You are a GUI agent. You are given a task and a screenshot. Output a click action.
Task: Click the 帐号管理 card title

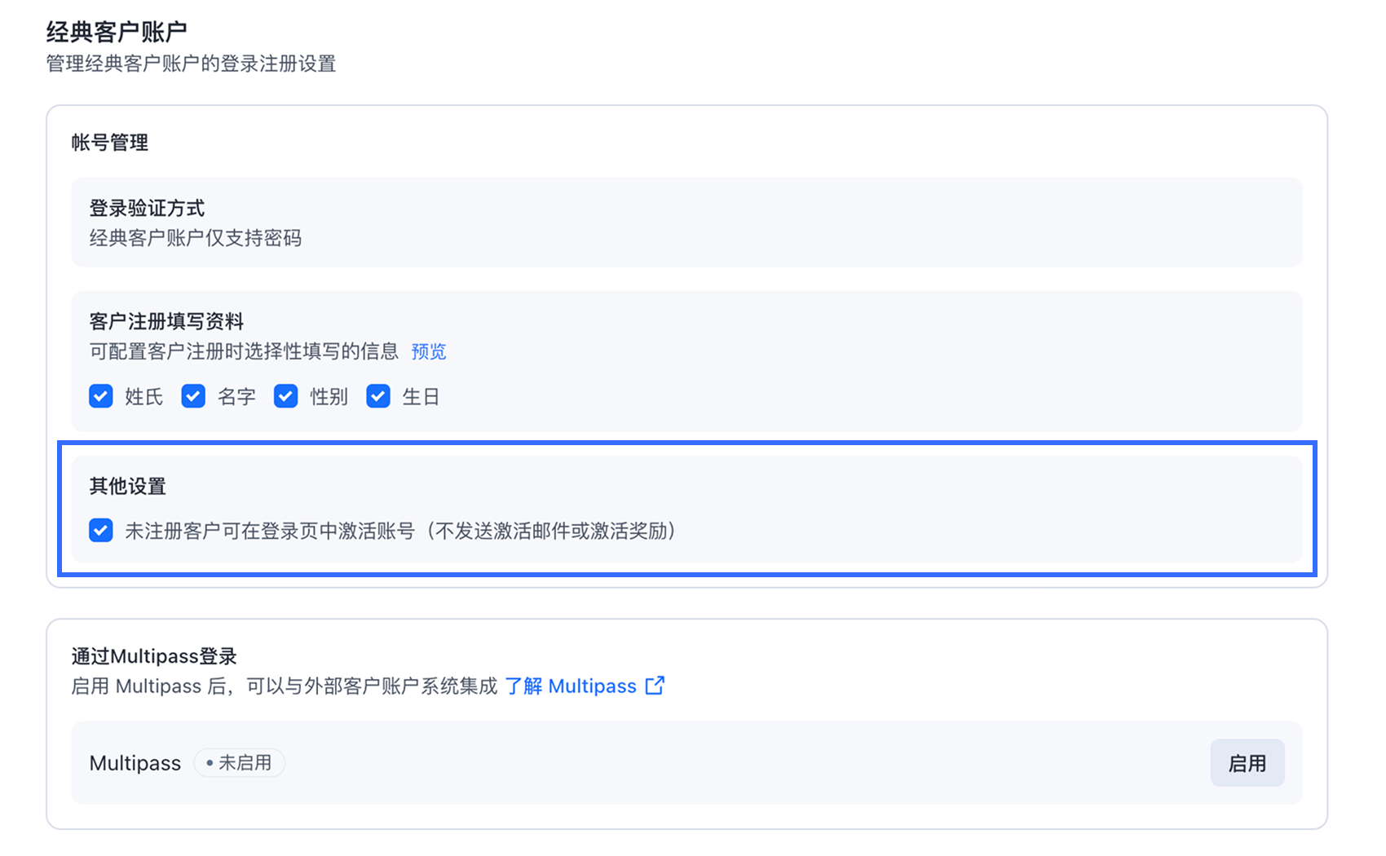(x=110, y=143)
